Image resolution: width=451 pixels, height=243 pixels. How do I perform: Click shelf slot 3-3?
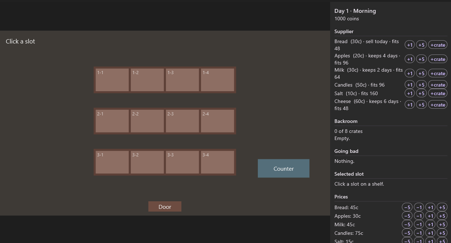182,162
